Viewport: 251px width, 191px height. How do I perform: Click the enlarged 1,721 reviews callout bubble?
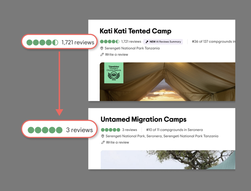59,41
